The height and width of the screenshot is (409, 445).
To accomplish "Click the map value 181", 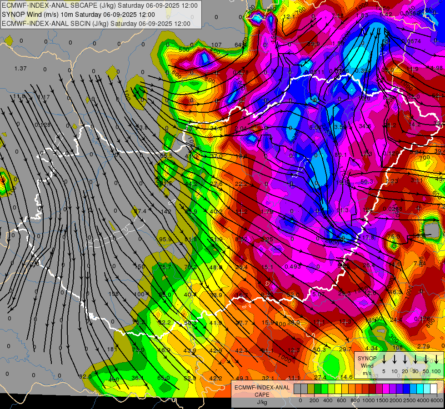I will coord(112,349).
